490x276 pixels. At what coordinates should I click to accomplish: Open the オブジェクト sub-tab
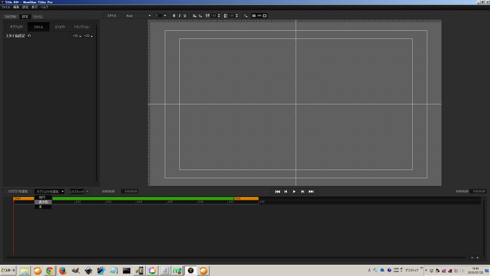pos(16,27)
